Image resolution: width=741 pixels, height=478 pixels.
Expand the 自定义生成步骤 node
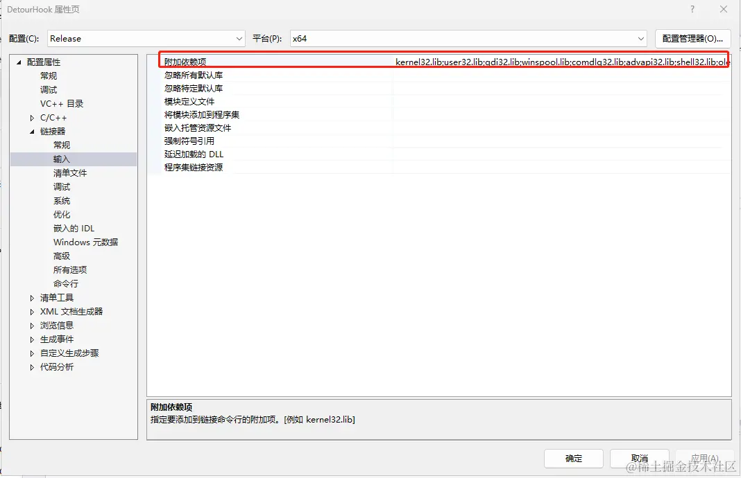pos(32,353)
